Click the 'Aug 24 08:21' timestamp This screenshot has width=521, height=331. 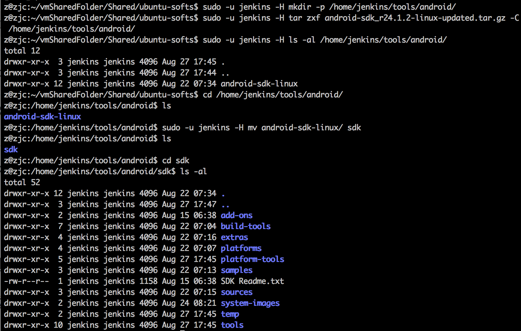coord(189,303)
